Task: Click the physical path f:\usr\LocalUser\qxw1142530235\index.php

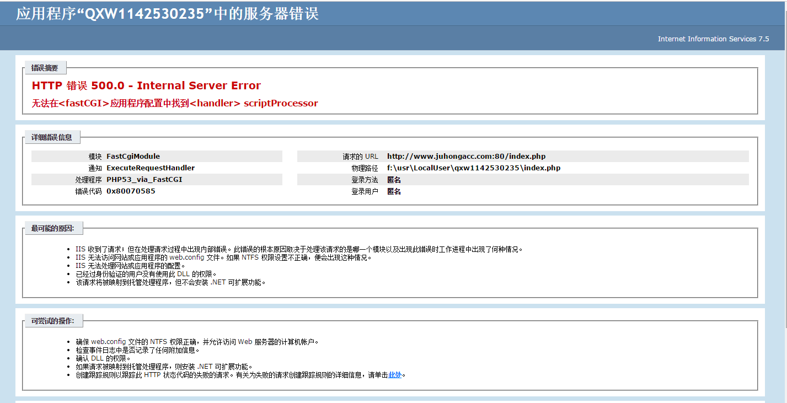Action: click(473, 168)
